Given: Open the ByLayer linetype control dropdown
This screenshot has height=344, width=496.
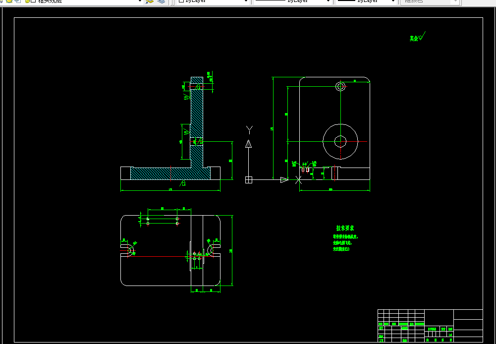Looking at the screenshot, I should [293, 1].
